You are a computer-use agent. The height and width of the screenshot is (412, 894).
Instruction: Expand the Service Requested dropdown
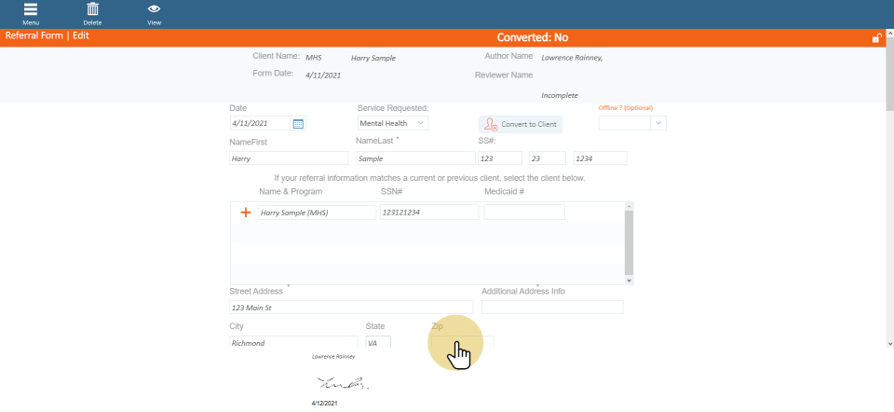point(421,123)
